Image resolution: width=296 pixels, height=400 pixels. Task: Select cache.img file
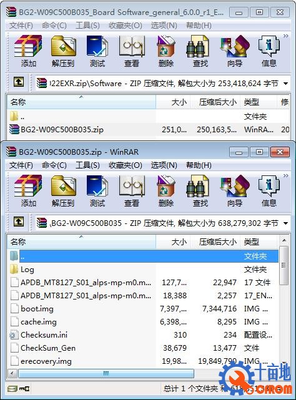coord(143,321)
